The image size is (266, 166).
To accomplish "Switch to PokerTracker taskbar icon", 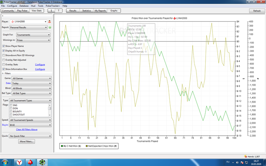I will (x=42, y=163).
